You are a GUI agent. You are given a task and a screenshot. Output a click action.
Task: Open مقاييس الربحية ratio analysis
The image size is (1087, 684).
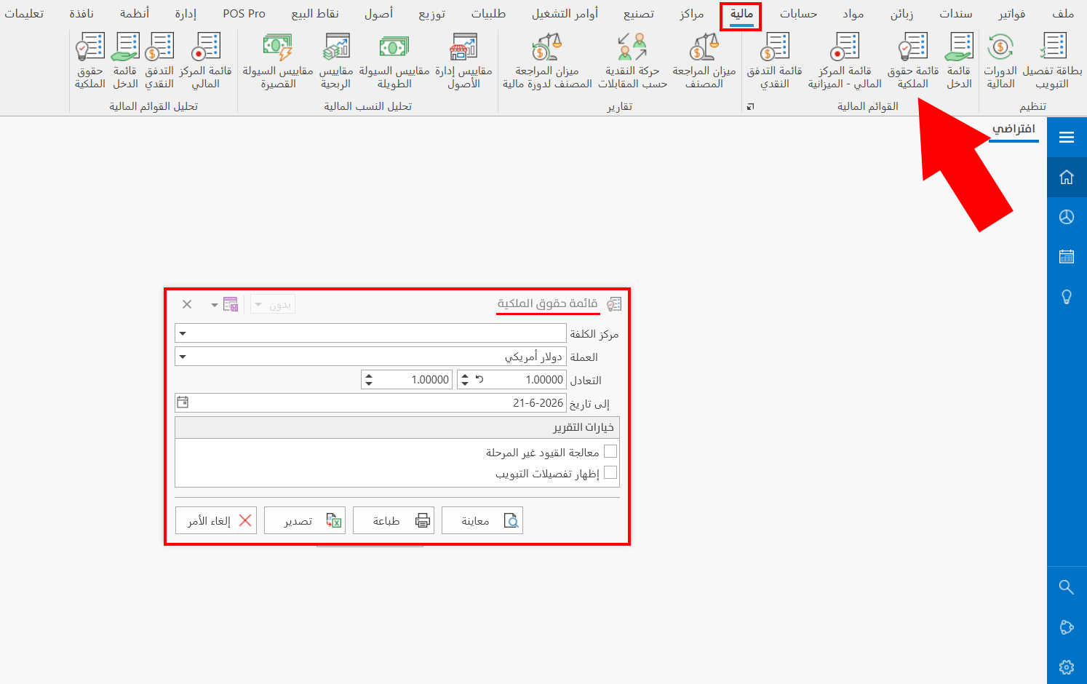click(x=336, y=61)
